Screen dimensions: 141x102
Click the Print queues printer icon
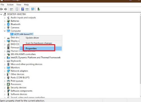pos(8,81)
